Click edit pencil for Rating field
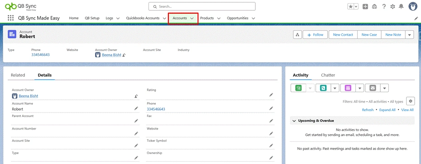The width and height of the screenshot is (421, 164). coord(271,95)
